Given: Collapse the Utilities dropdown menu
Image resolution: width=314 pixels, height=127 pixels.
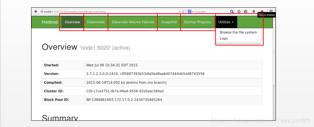Looking at the screenshot, I should (x=226, y=22).
